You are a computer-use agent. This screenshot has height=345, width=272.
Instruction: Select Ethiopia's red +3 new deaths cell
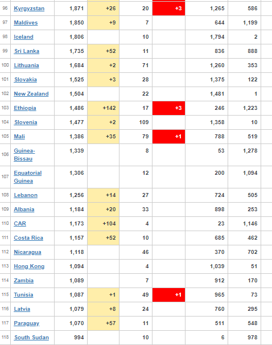(x=168, y=108)
